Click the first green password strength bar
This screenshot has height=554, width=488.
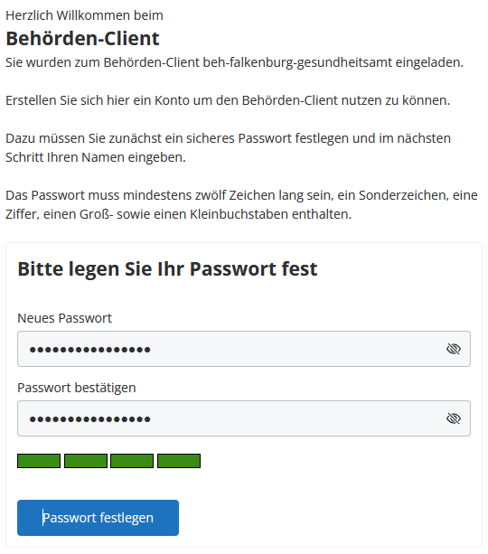[x=39, y=461]
